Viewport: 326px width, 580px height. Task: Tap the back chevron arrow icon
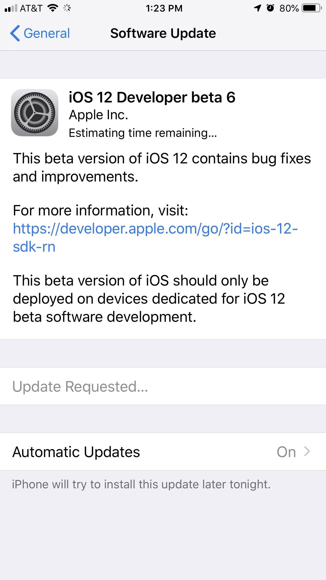point(15,33)
